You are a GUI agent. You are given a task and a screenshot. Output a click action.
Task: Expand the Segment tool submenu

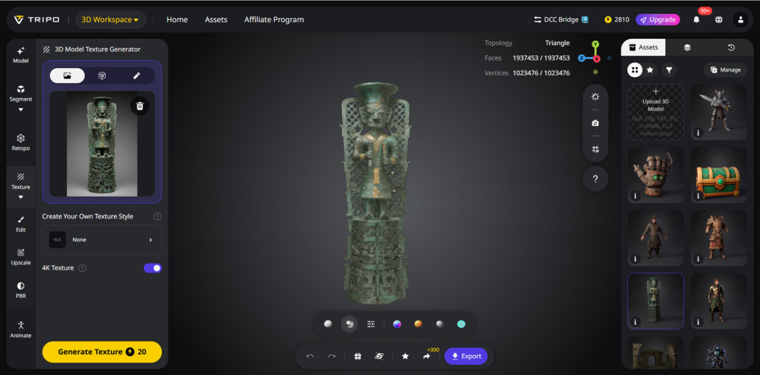[20, 110]
